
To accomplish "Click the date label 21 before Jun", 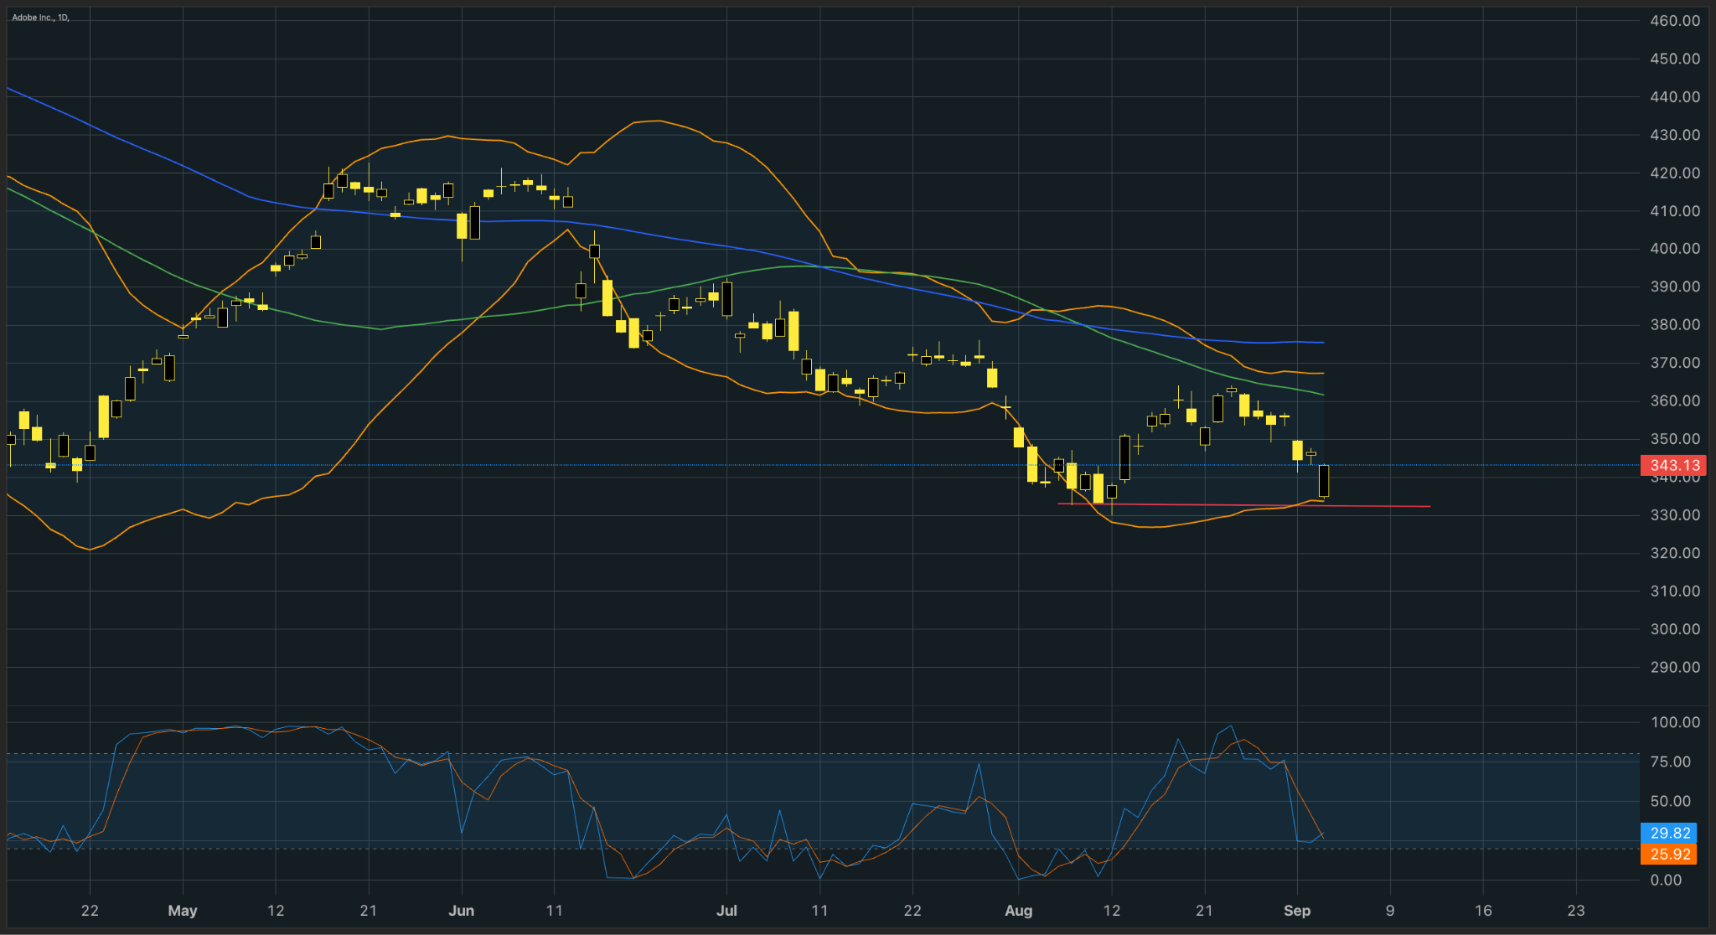I will pos(369,911).
